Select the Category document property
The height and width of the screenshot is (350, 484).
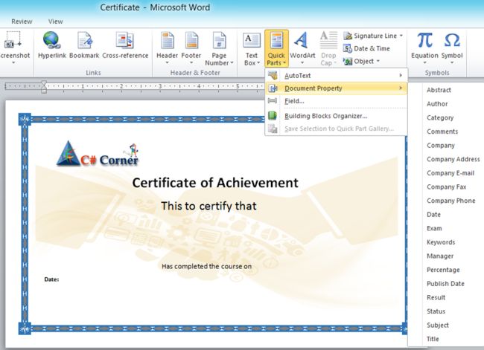[440, 117]
